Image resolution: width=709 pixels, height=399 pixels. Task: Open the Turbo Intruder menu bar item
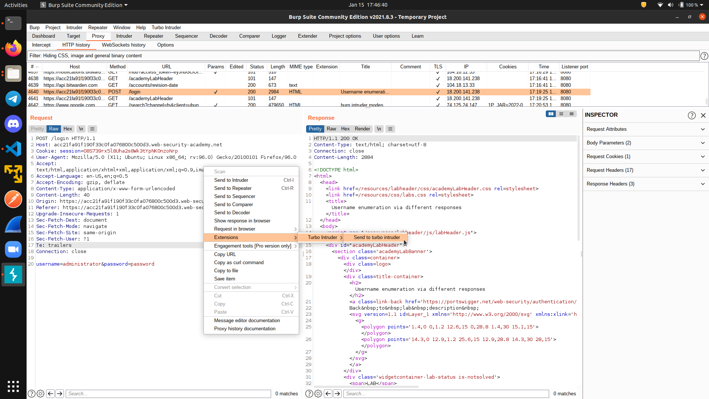point(166,28)
